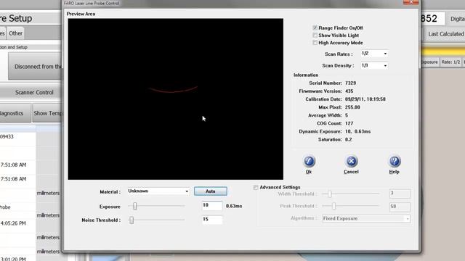
Task: Click Show Temp button in background window
Action: pyautogui.click(x=47, y=113)
